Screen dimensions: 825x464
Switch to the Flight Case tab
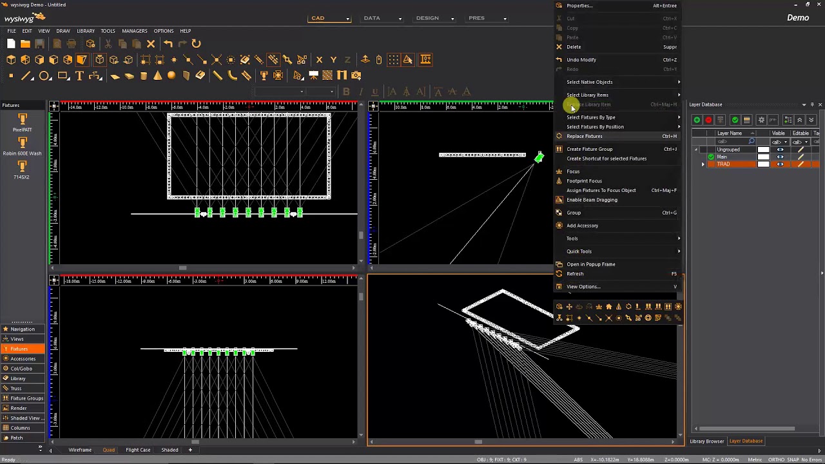pos(138,450)
